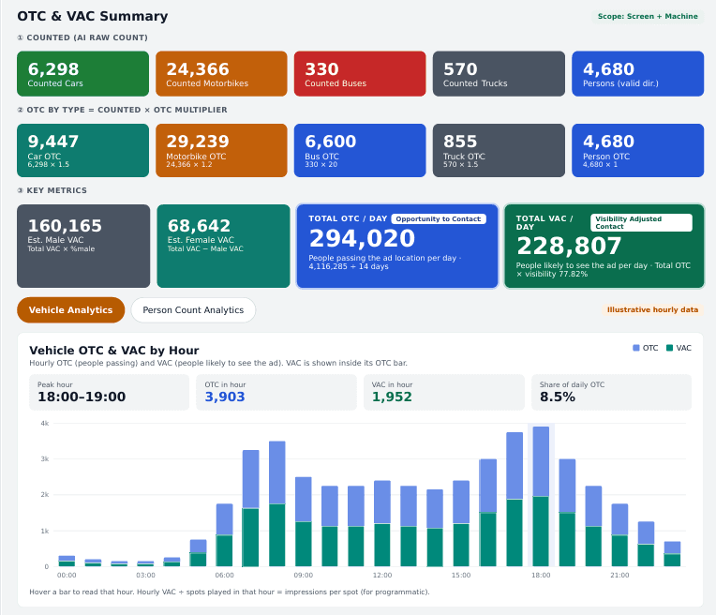The height and width of the screenshot is (615, 716).
Task: Click the VAC in hour 1,952 value
Action: [x=392, y=397]
